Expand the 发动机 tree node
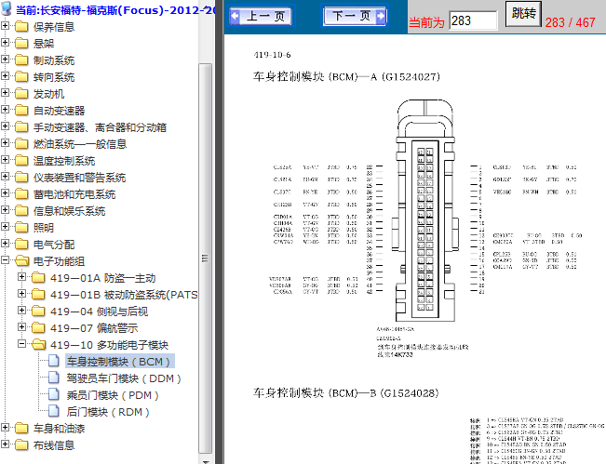Image resolution: width=606 pixels, height=464 pixels. point(5,93)
